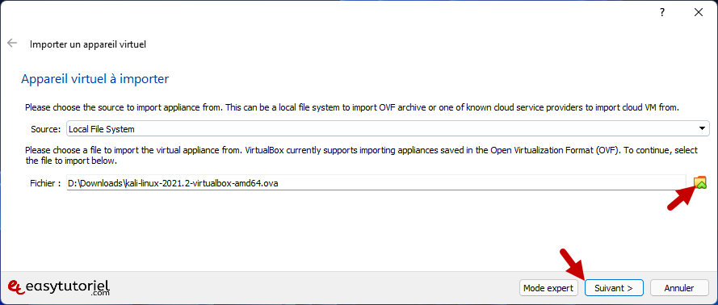The width and height of the screenshot is (718, 305).
Task: Click the red easytutoriel 'e' logo icon
Action: tap(17, 286)
